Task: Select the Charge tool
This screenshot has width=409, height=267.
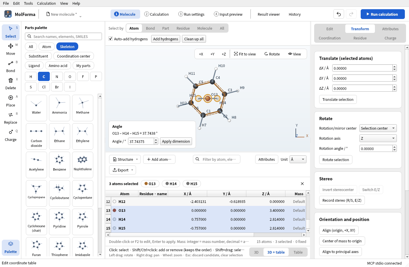Action: pos(11,135)
